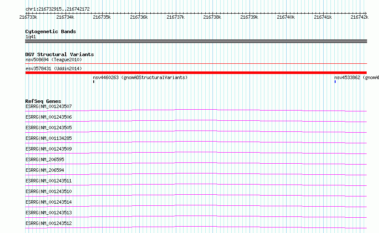
Task: Click the 216733k ruler tick label
Action: click(x=28, y=17)
